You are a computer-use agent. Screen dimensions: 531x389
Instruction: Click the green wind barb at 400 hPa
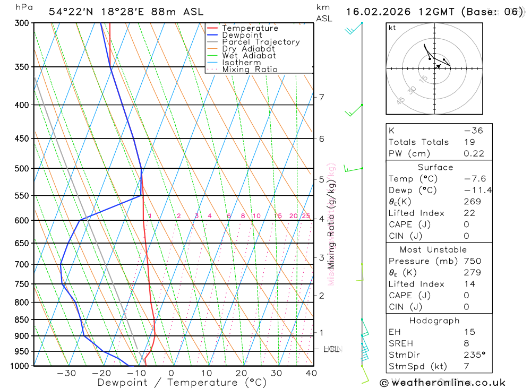[x=354, y=110]
